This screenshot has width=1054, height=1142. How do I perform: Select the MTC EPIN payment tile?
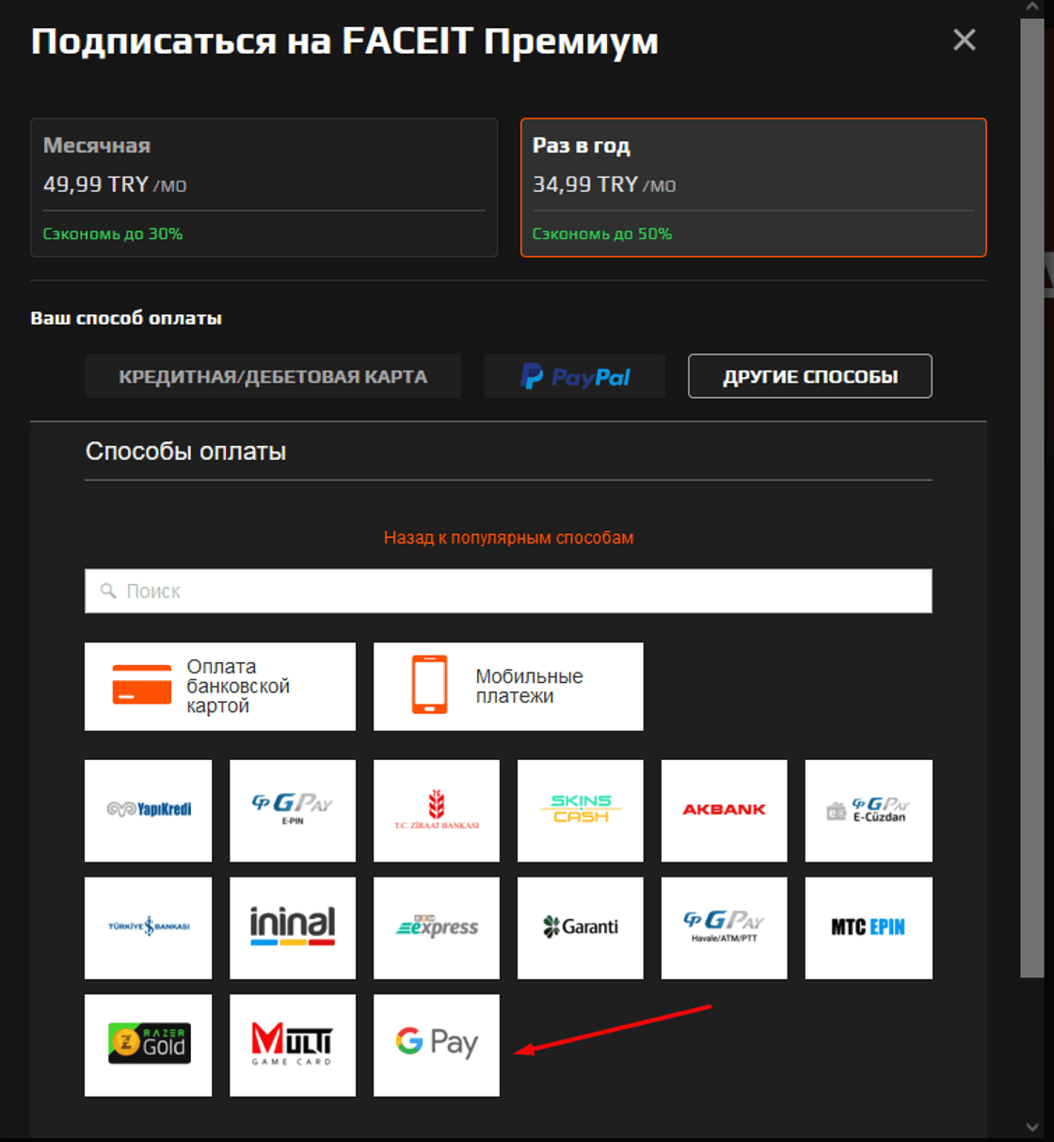tap(869, 928)
